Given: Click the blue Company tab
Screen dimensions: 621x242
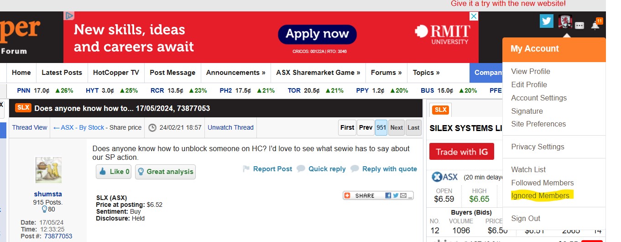Looking at the screenshot, I should coord(486,73).
